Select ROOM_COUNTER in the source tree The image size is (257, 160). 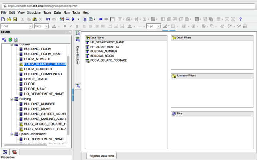38,69
